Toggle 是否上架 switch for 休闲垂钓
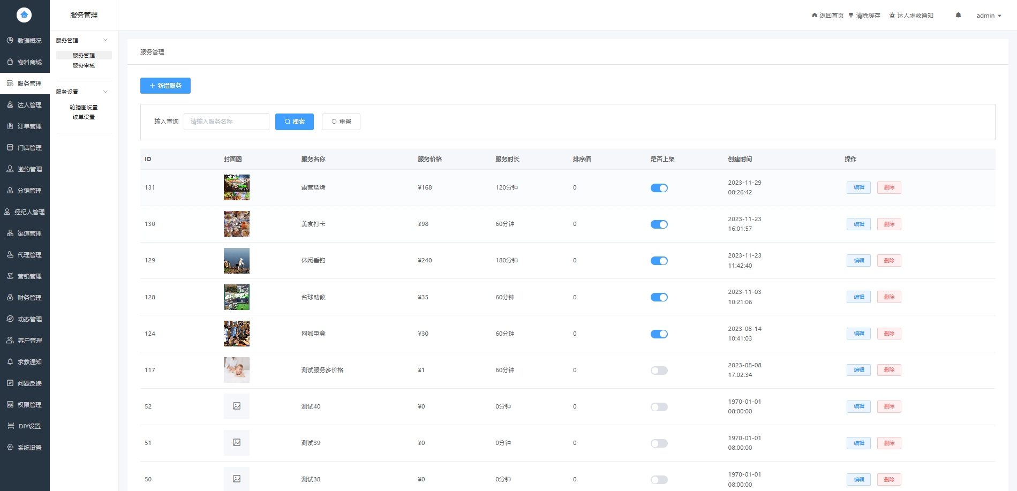Viewport: 1017px width, 491px height. tap(659, 261)
